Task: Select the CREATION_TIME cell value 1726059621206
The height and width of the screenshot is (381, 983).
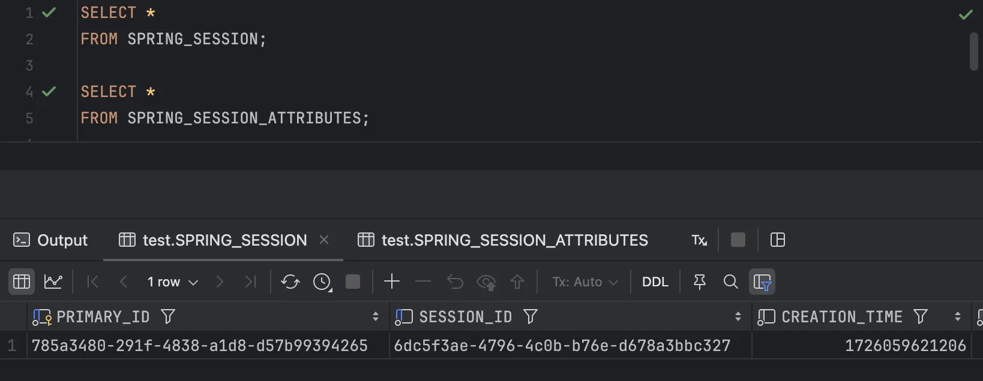Action: [x=905, y=346]
